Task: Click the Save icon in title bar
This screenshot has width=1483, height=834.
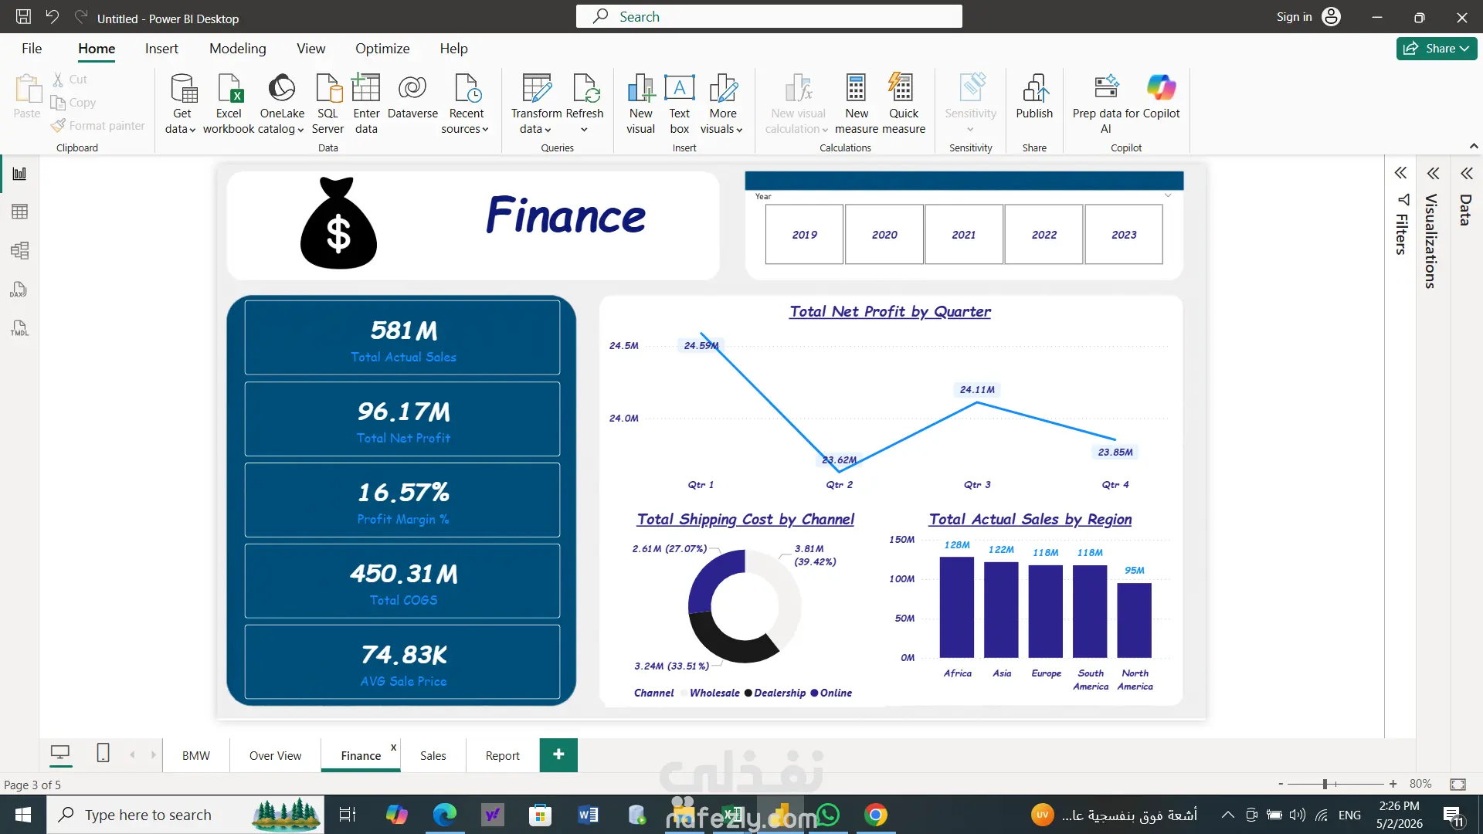Action: (23, 17)
